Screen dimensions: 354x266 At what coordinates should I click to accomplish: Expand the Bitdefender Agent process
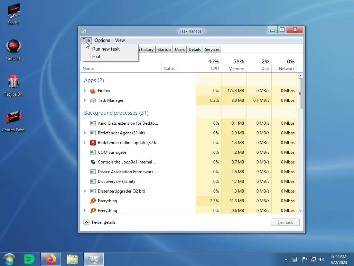[x=85, y=133]
